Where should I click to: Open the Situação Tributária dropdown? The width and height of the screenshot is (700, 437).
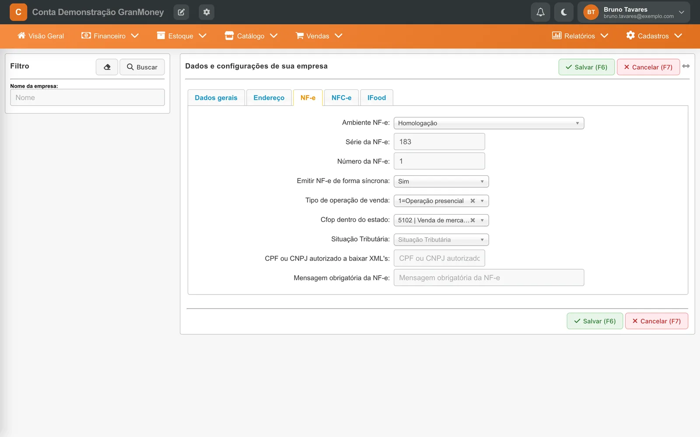click(441, 239)
